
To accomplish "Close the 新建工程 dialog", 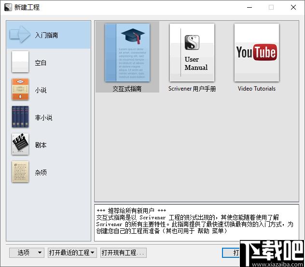I will click(293, 7).
